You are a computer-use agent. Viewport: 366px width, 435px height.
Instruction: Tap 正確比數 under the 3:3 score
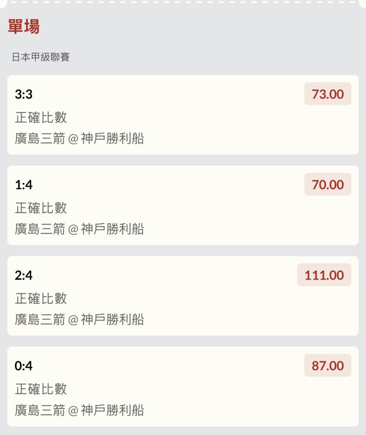point(41,117)
